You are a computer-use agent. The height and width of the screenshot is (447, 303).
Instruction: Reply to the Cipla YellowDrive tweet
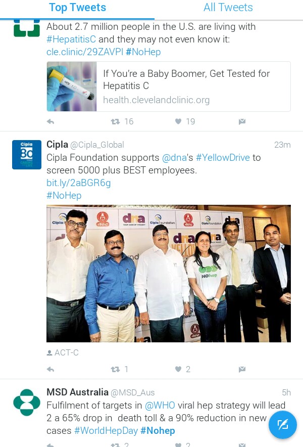click(50, 370)
